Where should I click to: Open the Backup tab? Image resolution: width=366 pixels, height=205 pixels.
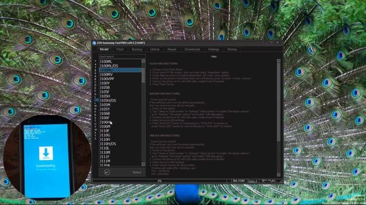137,50
